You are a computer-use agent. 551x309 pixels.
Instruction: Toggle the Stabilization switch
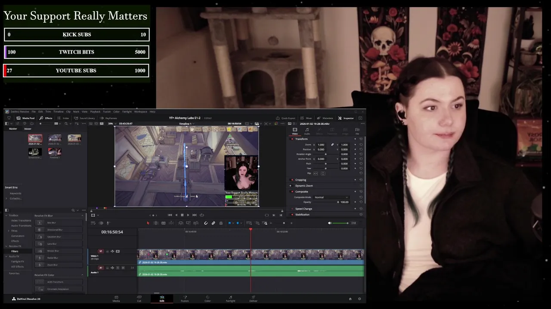(292, 215)
